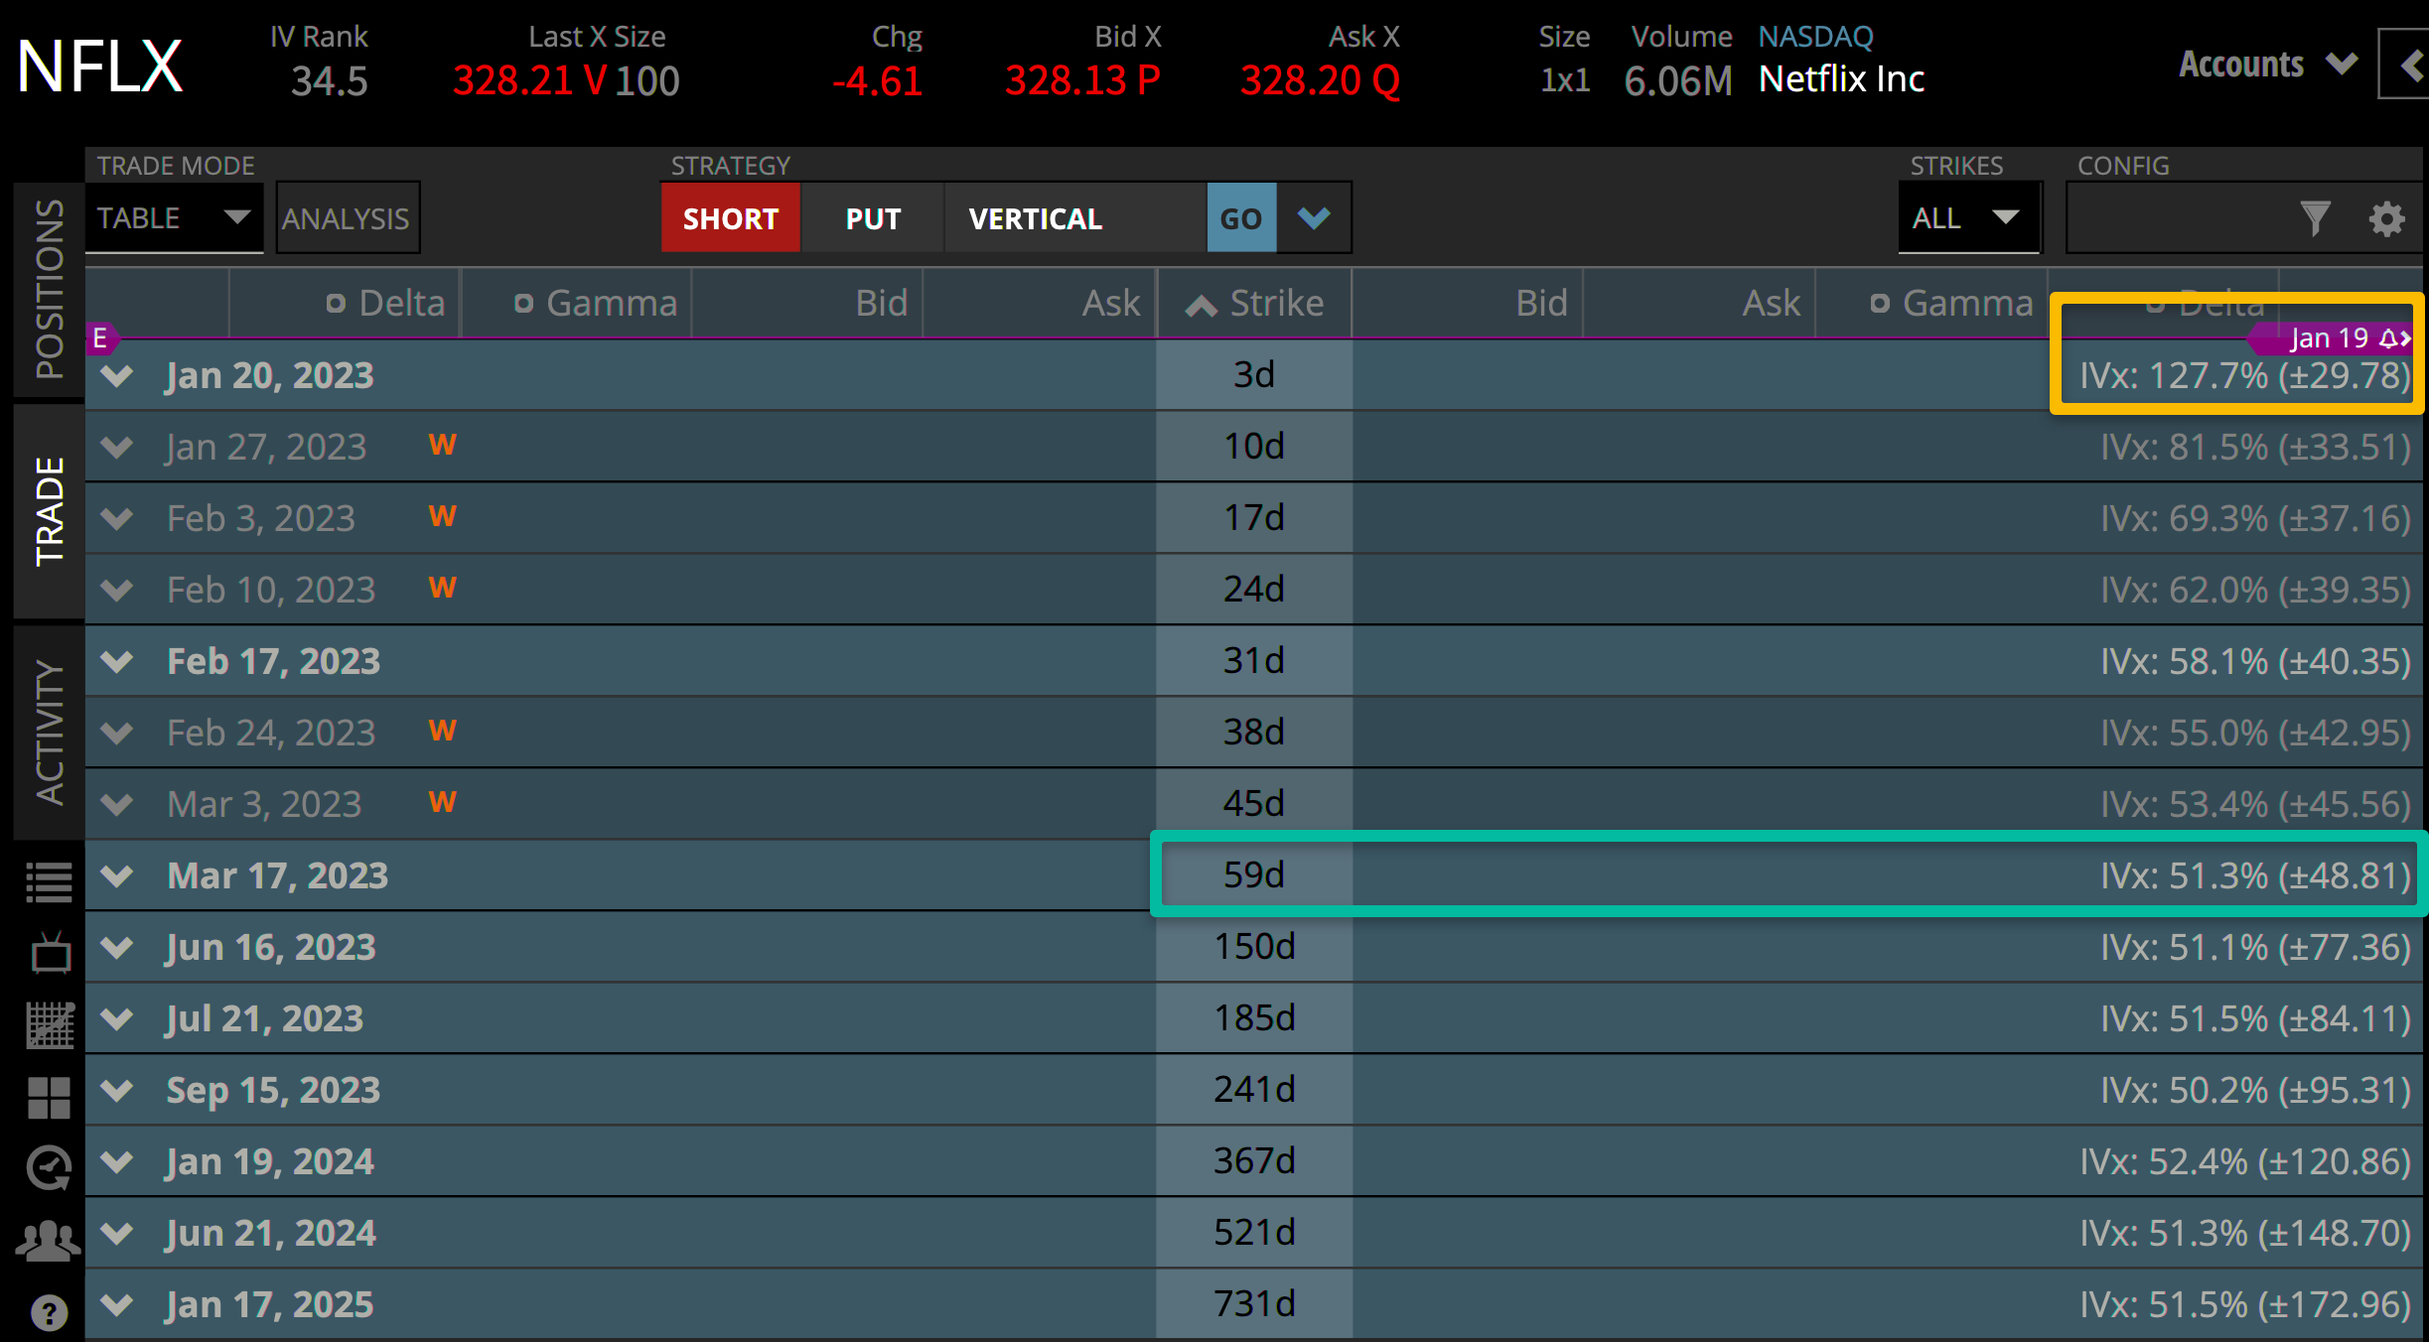Open the STRIKES ALL dropdown

point(1968,217)
